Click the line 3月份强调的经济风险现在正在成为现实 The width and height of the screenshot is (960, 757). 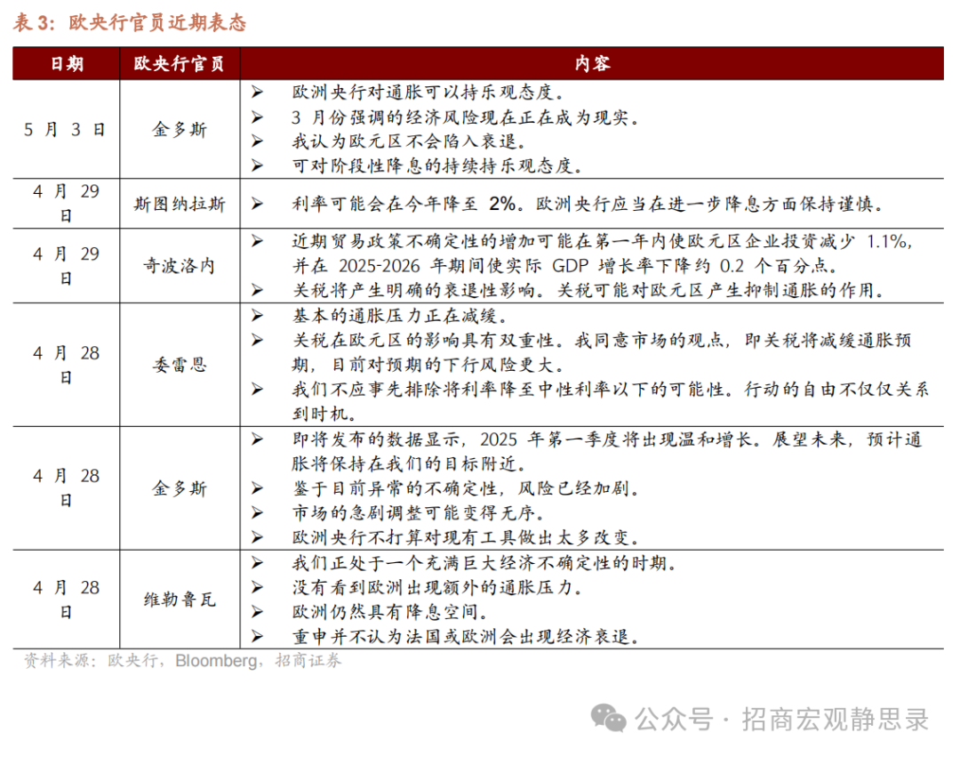[465, 117]
